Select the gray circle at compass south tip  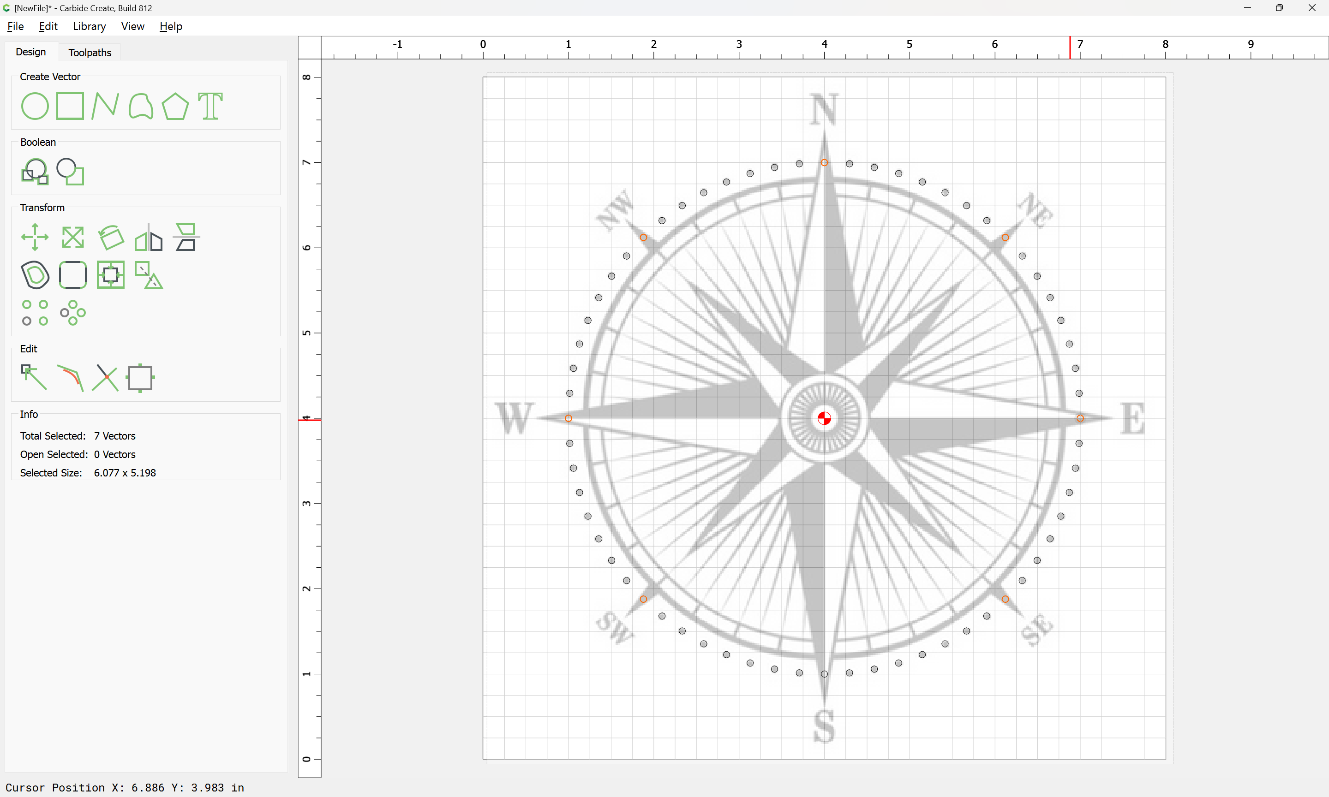pyautogui.click(x=824, y=674)
